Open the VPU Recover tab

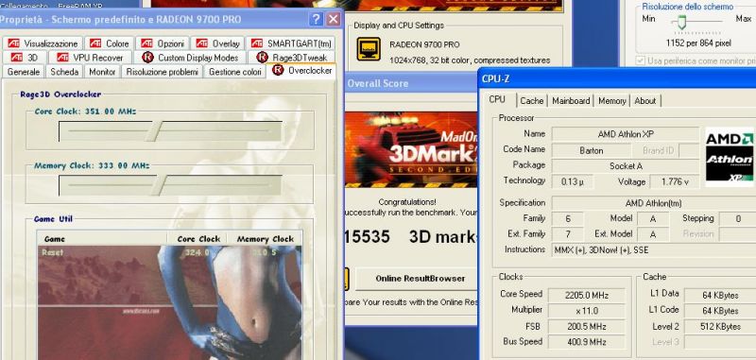pos(90,58)
